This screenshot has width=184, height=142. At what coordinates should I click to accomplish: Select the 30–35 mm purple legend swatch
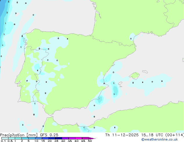[65, 138]
